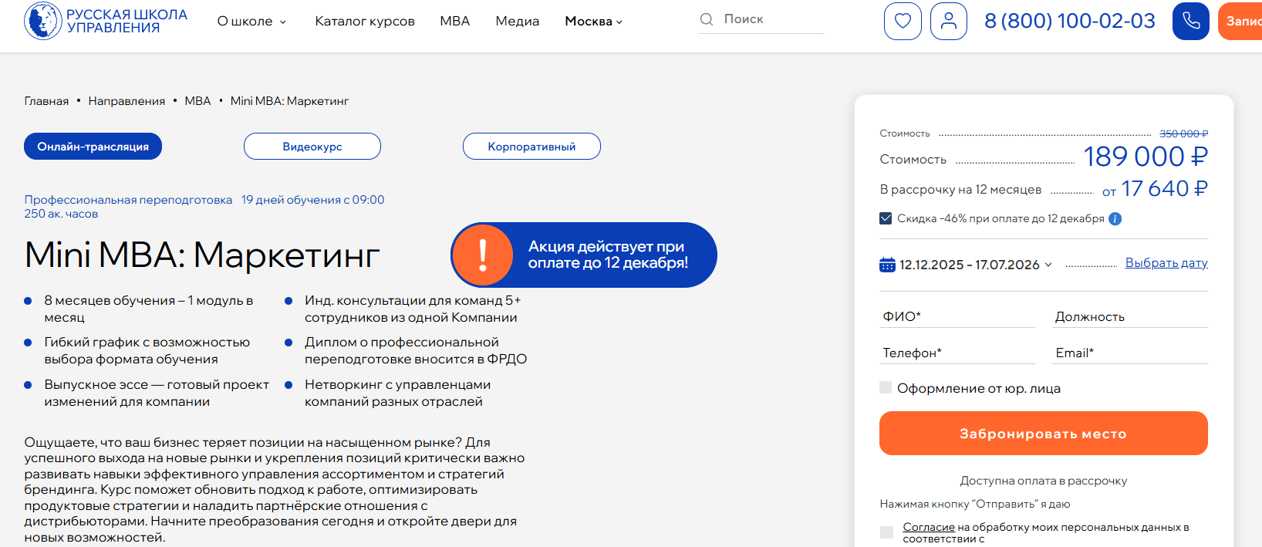1262x547 pixels.
Task: Click the ФИО input field
Action: point(957,316)
